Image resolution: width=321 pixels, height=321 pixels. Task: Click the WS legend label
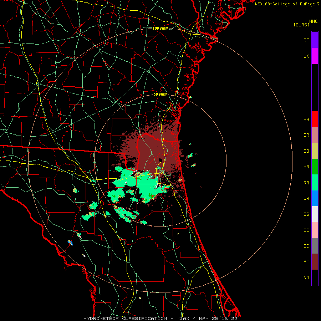(x=306, y=199)
